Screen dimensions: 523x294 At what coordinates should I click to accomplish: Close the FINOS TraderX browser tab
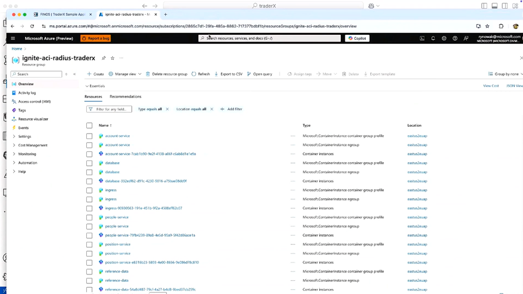pyautogui.click(x=90, y=14)
